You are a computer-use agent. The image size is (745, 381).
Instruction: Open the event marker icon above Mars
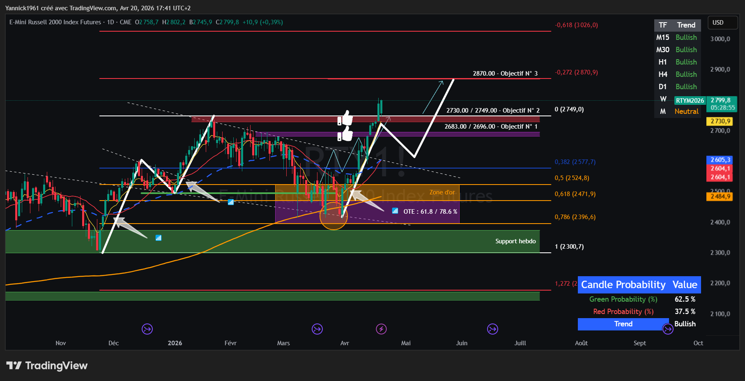coord(317,329)
